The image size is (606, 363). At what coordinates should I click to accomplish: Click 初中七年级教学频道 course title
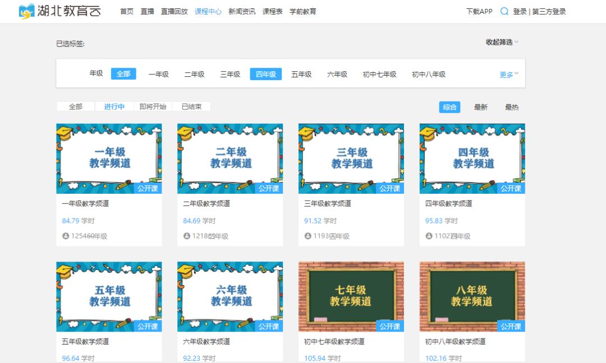pyautogui.click(x=334, y=341)
